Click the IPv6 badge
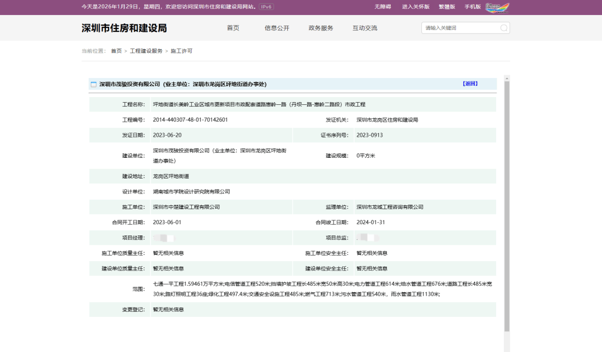The height and width of the screenshot is (352, 602). (266, 7)
